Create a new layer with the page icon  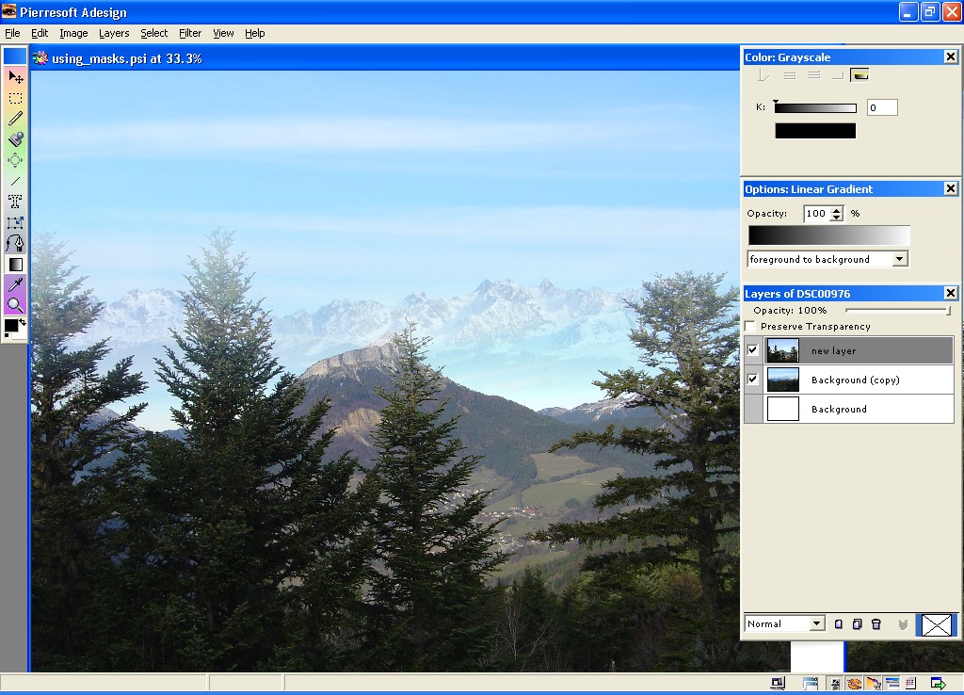click(839, 624)
